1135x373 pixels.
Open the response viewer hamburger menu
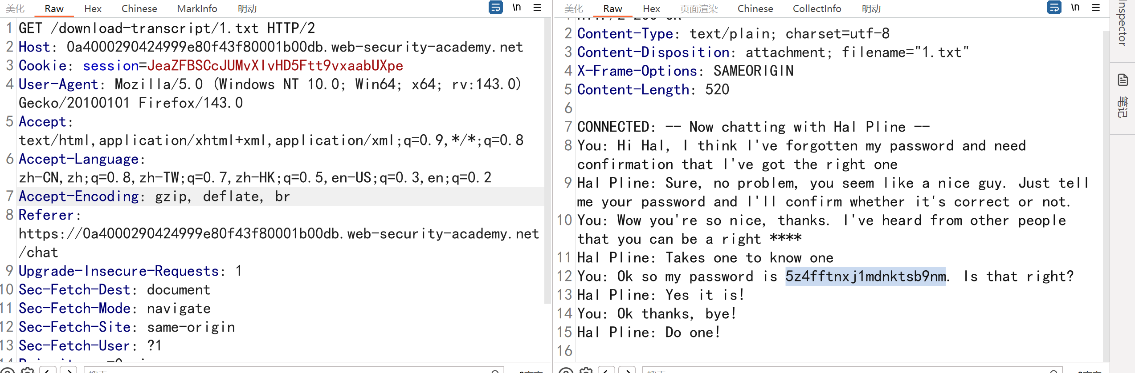click(x=1096, y=8)
